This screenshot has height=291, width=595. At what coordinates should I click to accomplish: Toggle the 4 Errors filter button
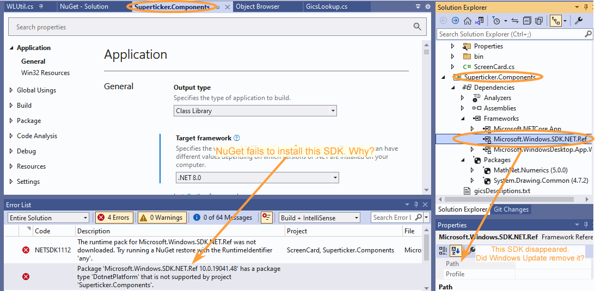114,218
